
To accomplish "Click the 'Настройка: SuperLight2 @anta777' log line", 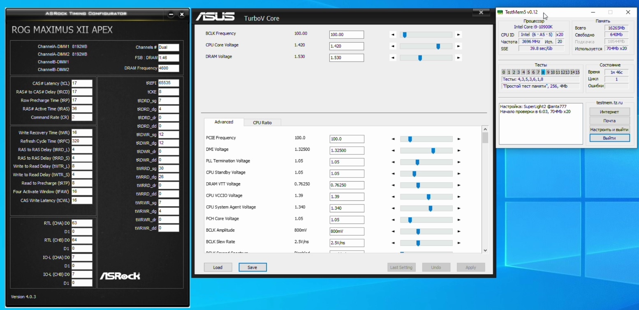I will pyautogui.click(x=533, y=106).
